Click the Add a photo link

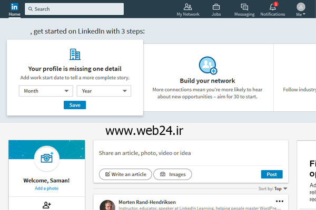click(46, 188)
